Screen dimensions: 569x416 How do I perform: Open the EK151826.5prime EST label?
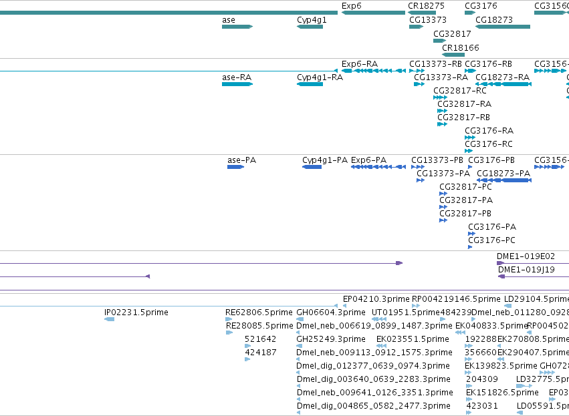pyautogui.click(x=502, y=393)
